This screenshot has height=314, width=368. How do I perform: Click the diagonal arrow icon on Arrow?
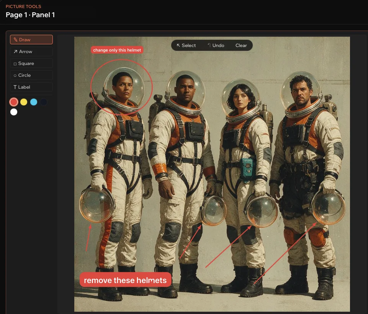coord(15,52)
